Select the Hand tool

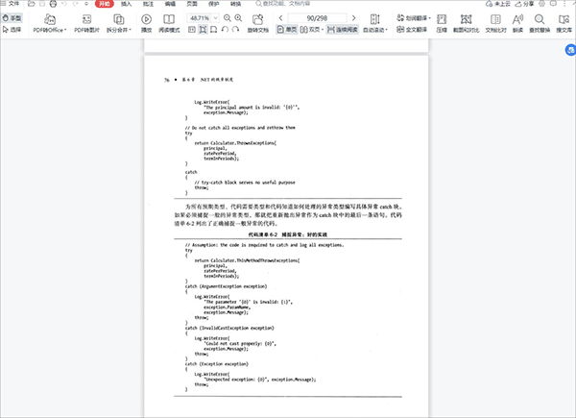click(x=12, y=18)
